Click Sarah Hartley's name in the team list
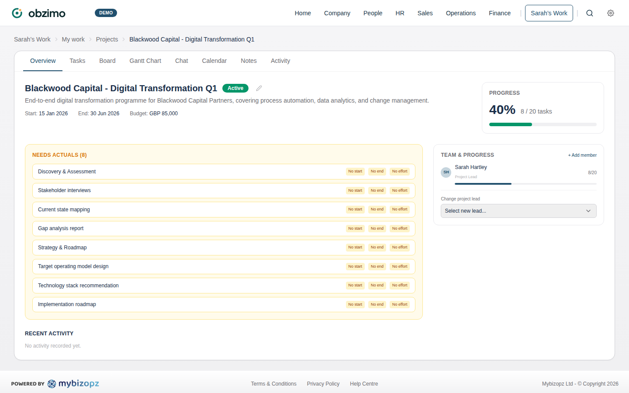 pos(471,167)
